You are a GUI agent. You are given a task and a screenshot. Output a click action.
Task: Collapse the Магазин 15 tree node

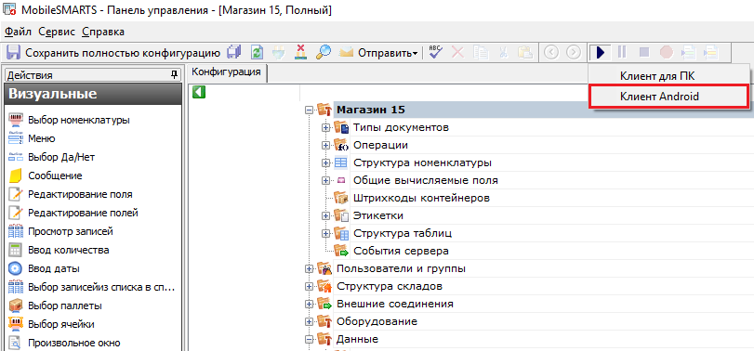[x=309, y=110]
